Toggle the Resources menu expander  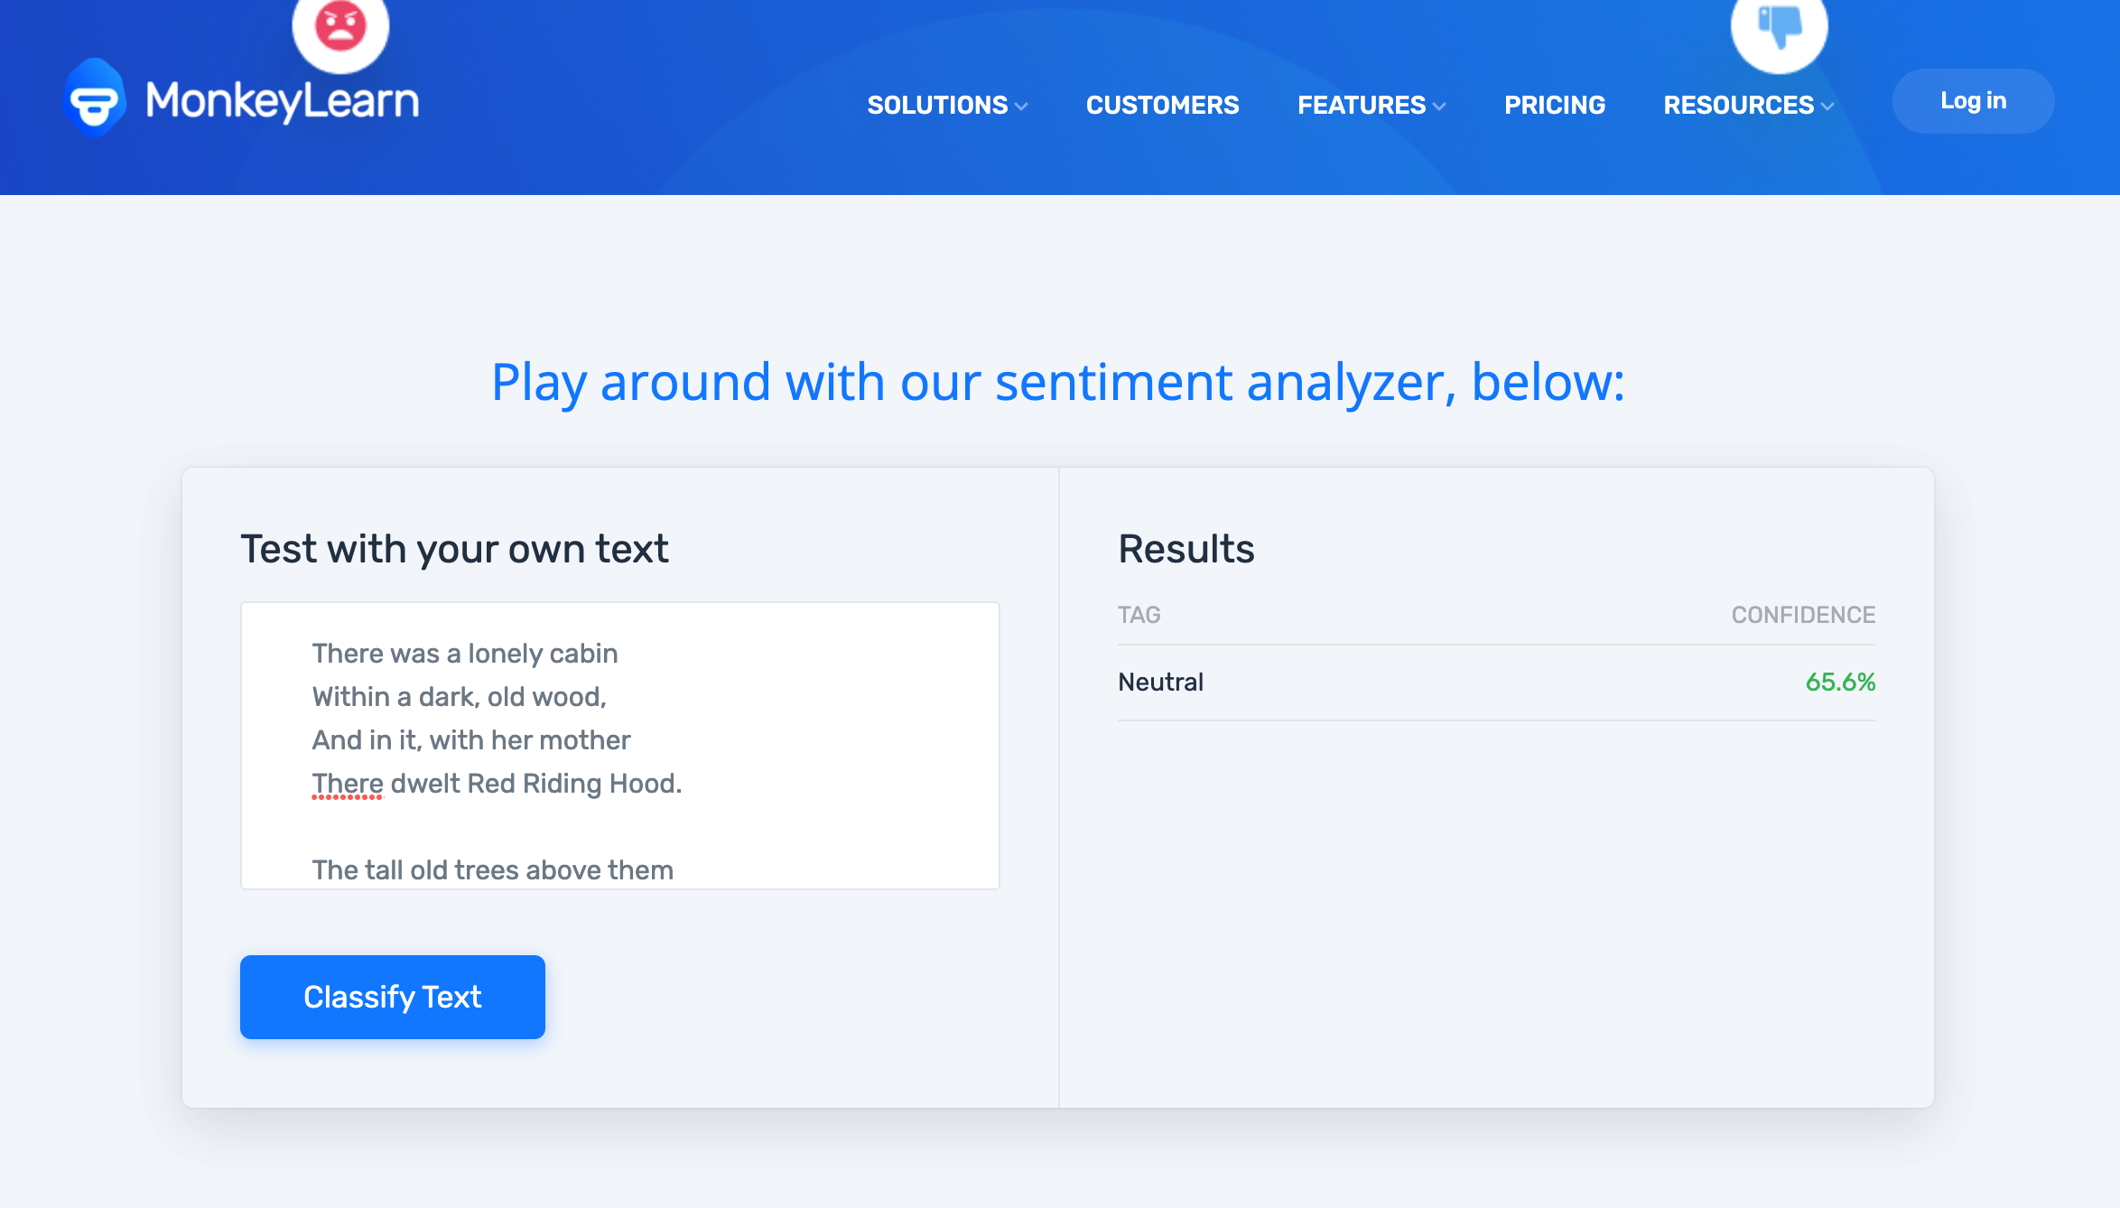click(1830, 105)
